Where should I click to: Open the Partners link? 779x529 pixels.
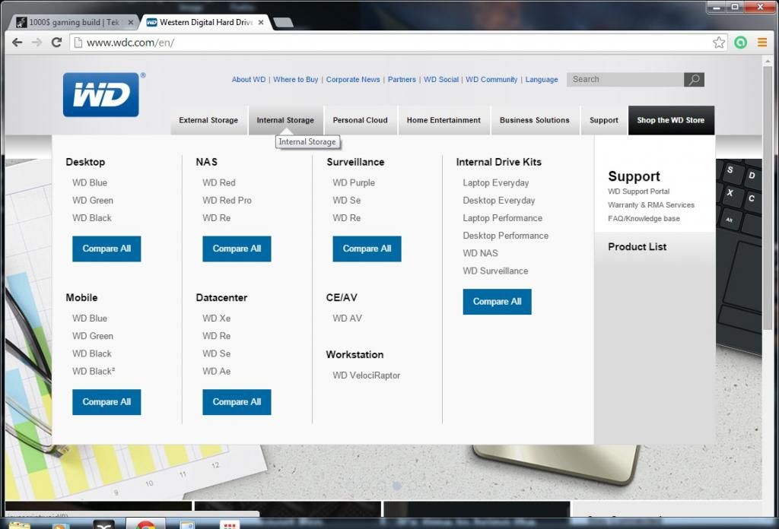pos(402,79)
